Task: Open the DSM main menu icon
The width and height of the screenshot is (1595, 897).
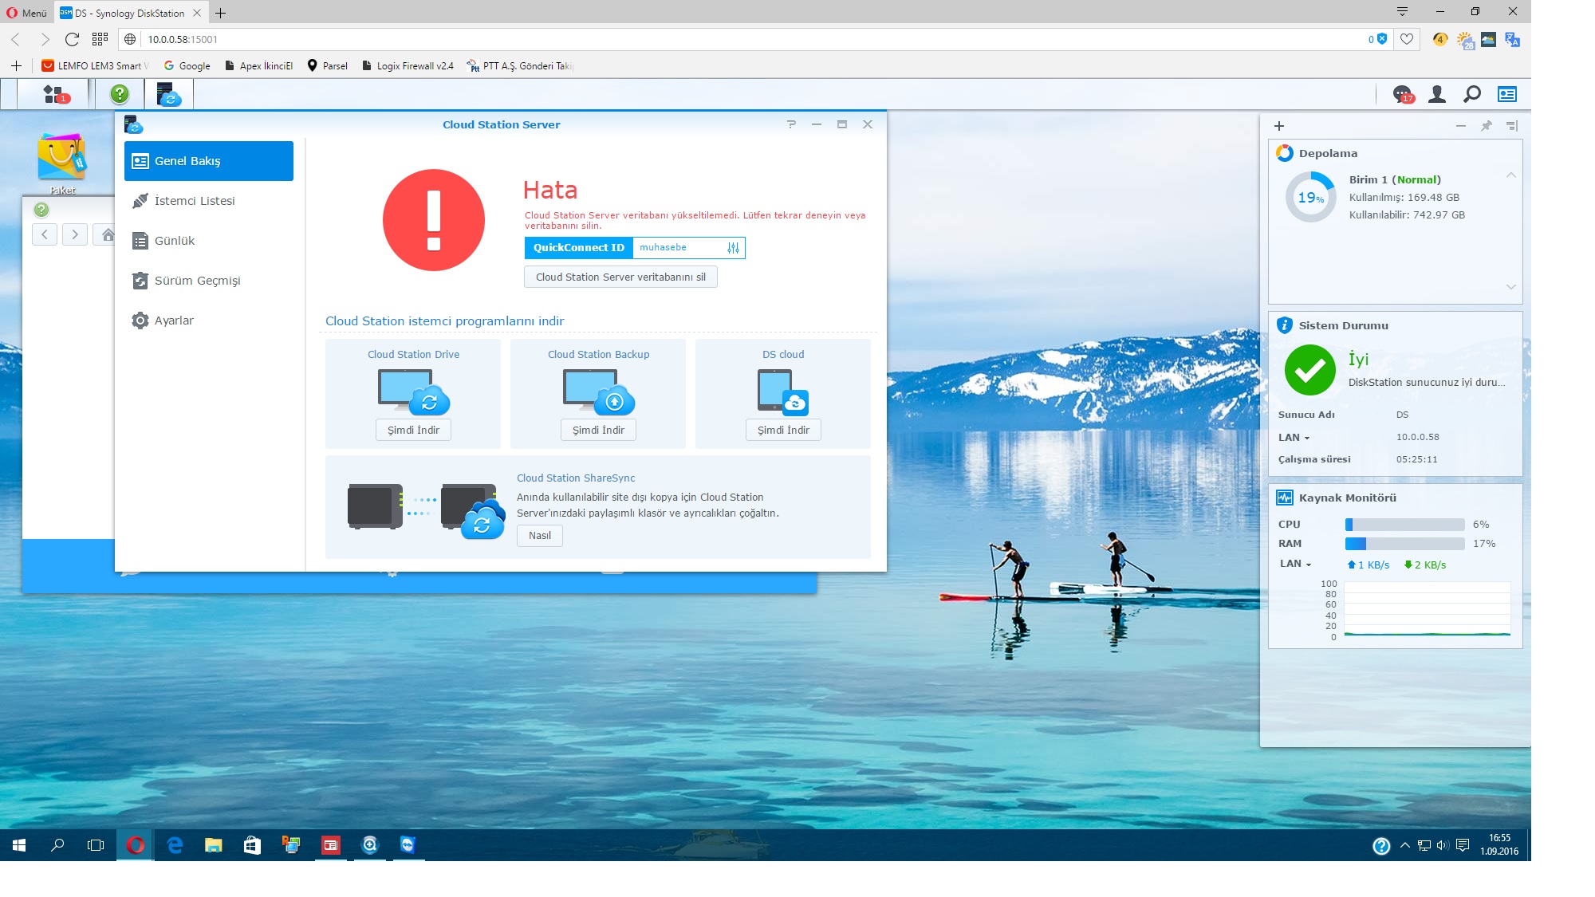Action: point(54,94)
